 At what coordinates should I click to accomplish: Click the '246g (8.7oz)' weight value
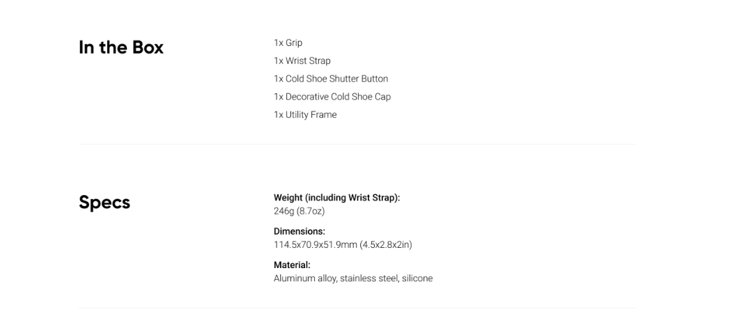300,211
